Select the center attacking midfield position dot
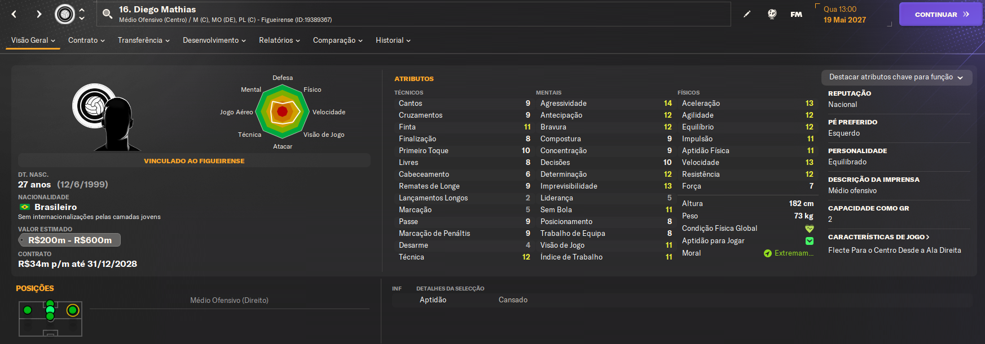The height and width of the screenshot is (344, 985). click(x=50, y=310)
